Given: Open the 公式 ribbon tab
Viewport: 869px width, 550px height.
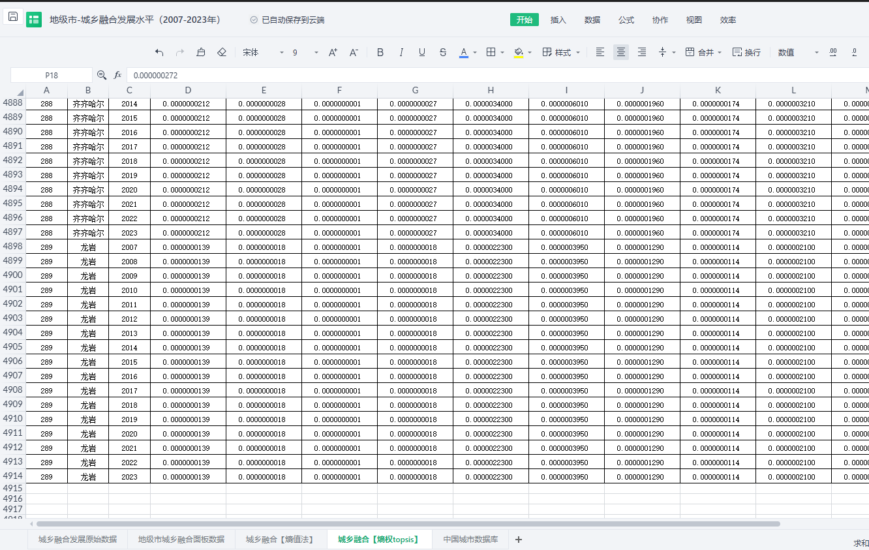Looking at the screenshot, I should (x=626, y=20).
